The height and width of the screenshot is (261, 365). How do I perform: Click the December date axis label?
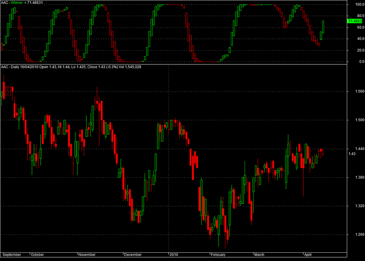tap(133, 255)
